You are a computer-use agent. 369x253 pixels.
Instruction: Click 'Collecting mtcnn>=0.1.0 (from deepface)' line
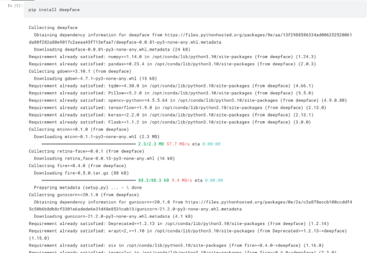point(79,130)
